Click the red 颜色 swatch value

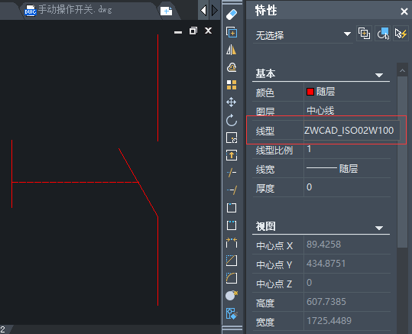tap(310, 92)
